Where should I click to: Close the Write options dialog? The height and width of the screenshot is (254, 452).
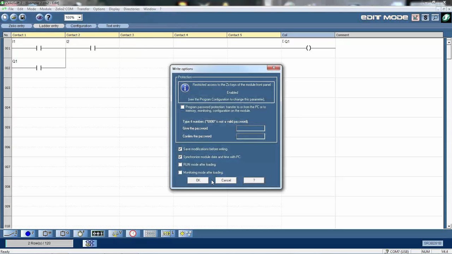pos(274,68)
